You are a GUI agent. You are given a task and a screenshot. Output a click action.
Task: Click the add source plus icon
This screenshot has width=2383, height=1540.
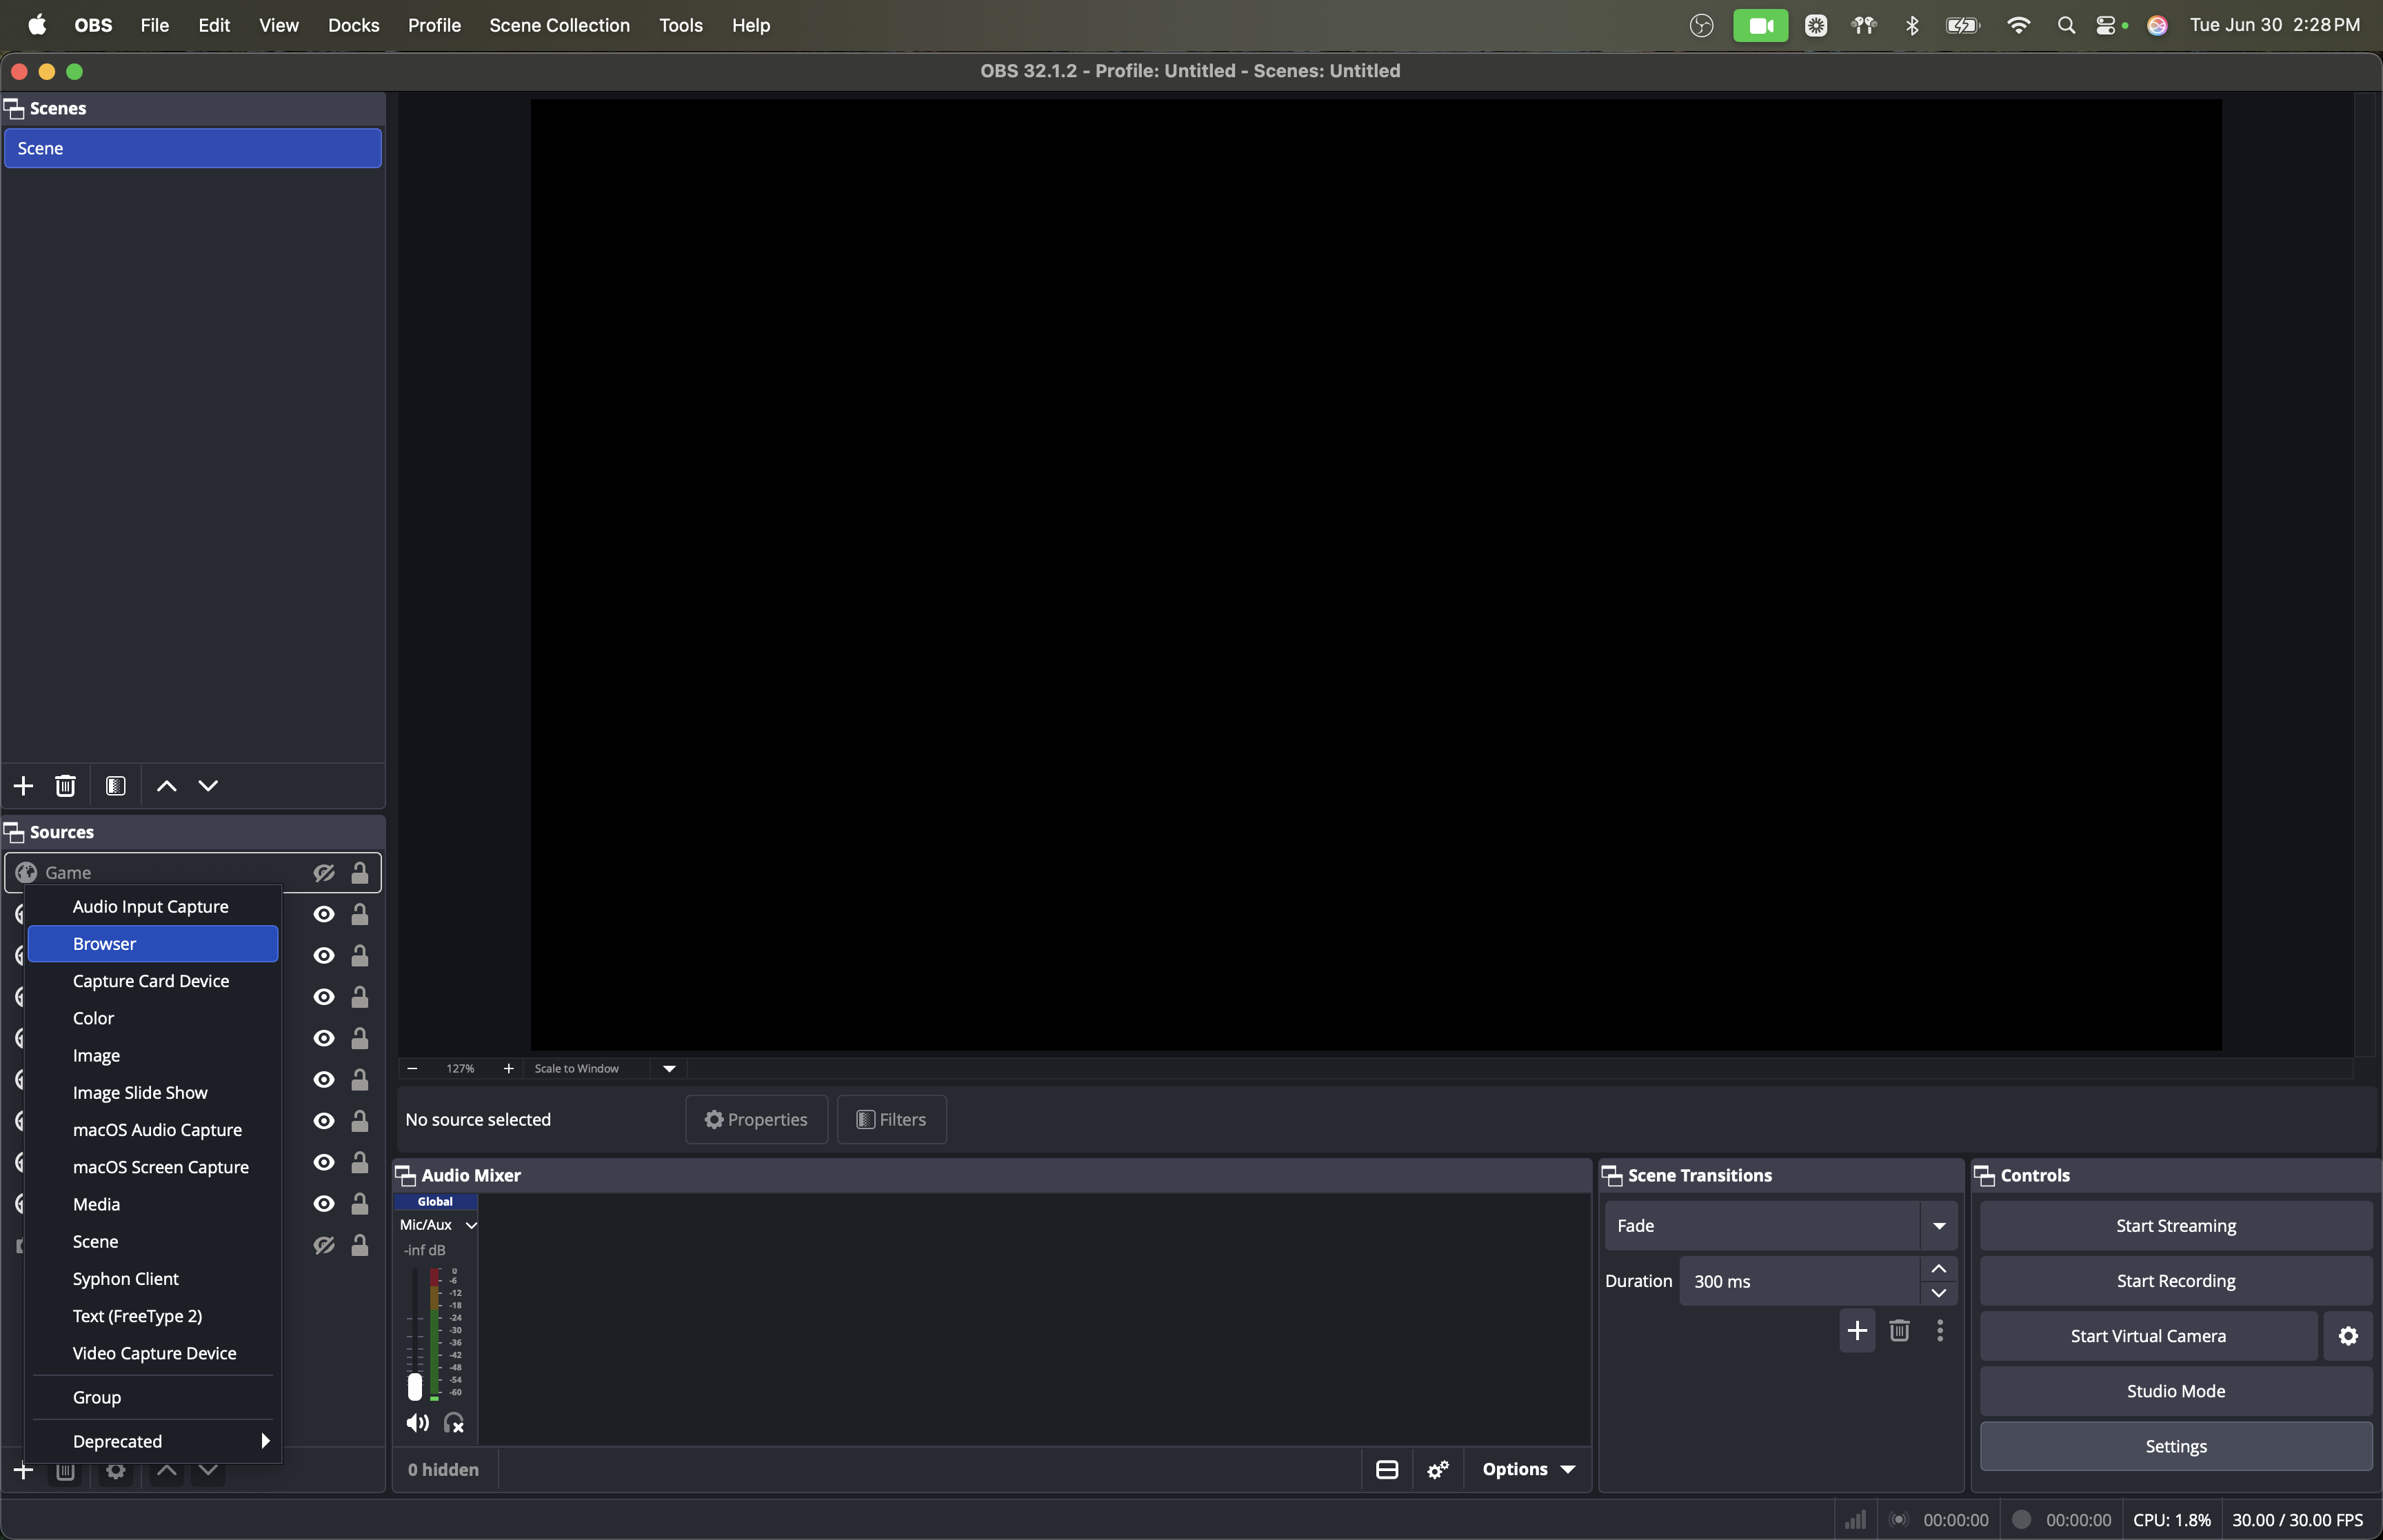point(23,1471)
